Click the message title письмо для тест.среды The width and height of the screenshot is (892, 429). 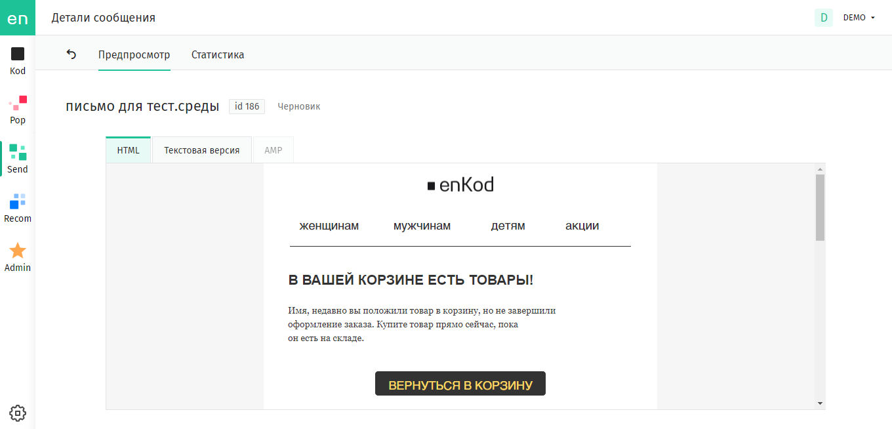(x=142, y=106)
